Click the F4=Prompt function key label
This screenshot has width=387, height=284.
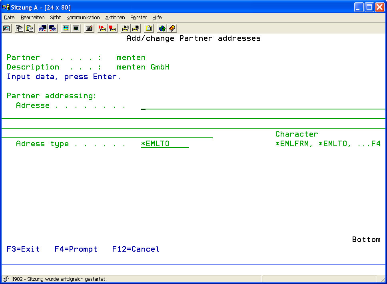tap(76, 249)
